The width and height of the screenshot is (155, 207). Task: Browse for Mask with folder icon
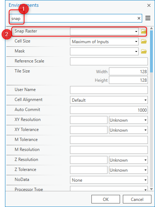tap(144, 51)
